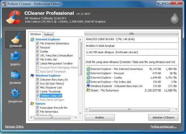Open Bantuan Online link
This screenshot has height=134, width=186.
pyautogui.click(x=14, y=126)
